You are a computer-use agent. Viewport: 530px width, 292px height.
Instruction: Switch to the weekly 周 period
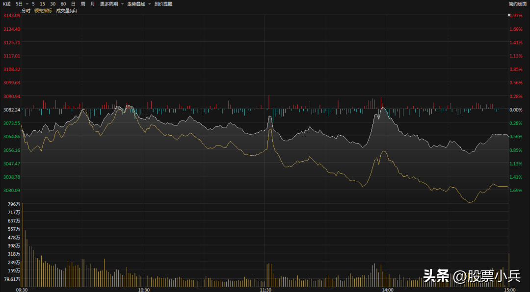pos(83,4)
